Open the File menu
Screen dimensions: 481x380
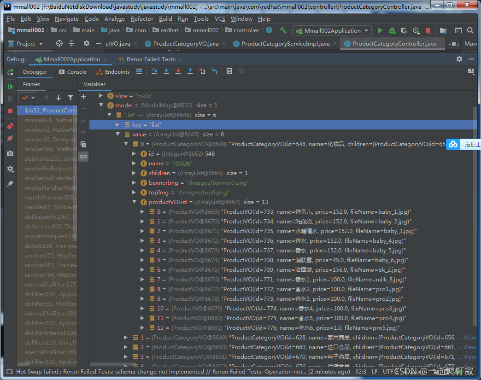[11, 19]
